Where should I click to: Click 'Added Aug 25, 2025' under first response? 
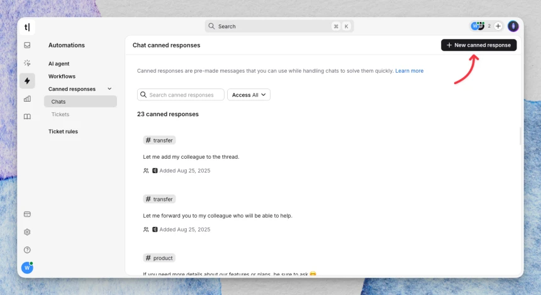tap(184, 171)
